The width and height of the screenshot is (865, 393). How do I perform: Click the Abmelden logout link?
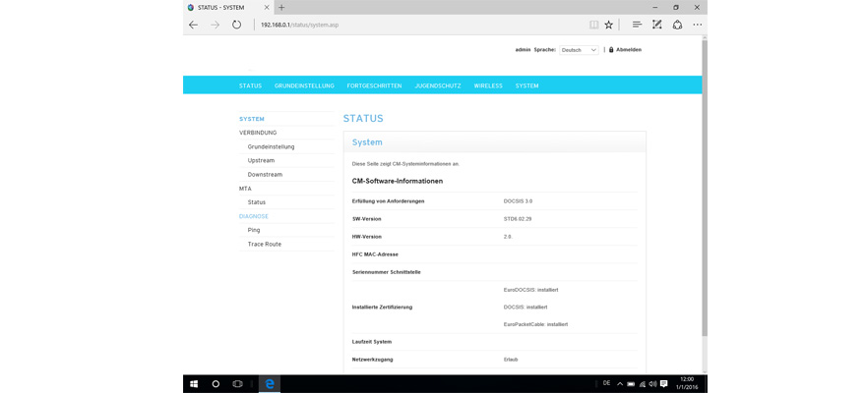pyautogui.click(x=628, y=50)
